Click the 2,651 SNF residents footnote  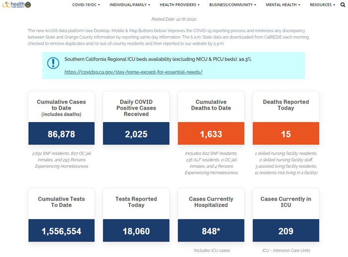coord(62,160)
